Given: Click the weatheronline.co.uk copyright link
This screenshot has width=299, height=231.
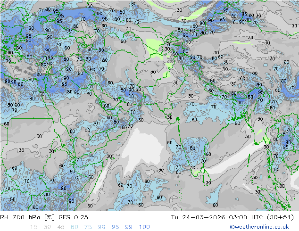Looking at the screenshot, I should [x=259, y=227].
